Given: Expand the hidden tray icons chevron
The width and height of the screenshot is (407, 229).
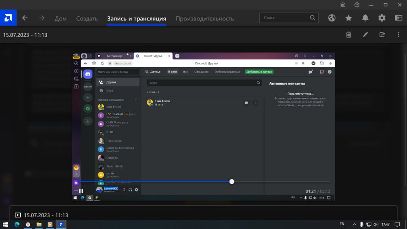Looking at the screenshot, I should click(354, 225).
